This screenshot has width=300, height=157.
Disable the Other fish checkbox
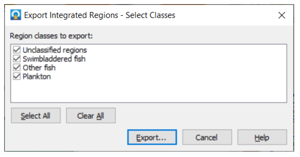17,68
